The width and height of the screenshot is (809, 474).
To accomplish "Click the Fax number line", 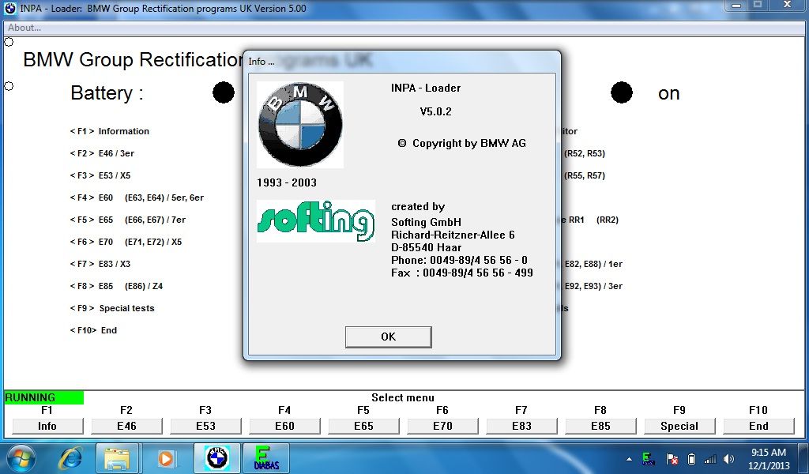I will (461, 273).
